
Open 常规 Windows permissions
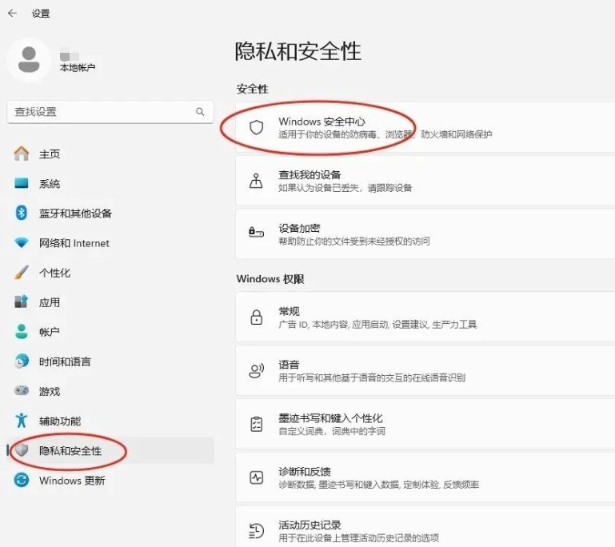pyautogui.click(x=425, y=317)
